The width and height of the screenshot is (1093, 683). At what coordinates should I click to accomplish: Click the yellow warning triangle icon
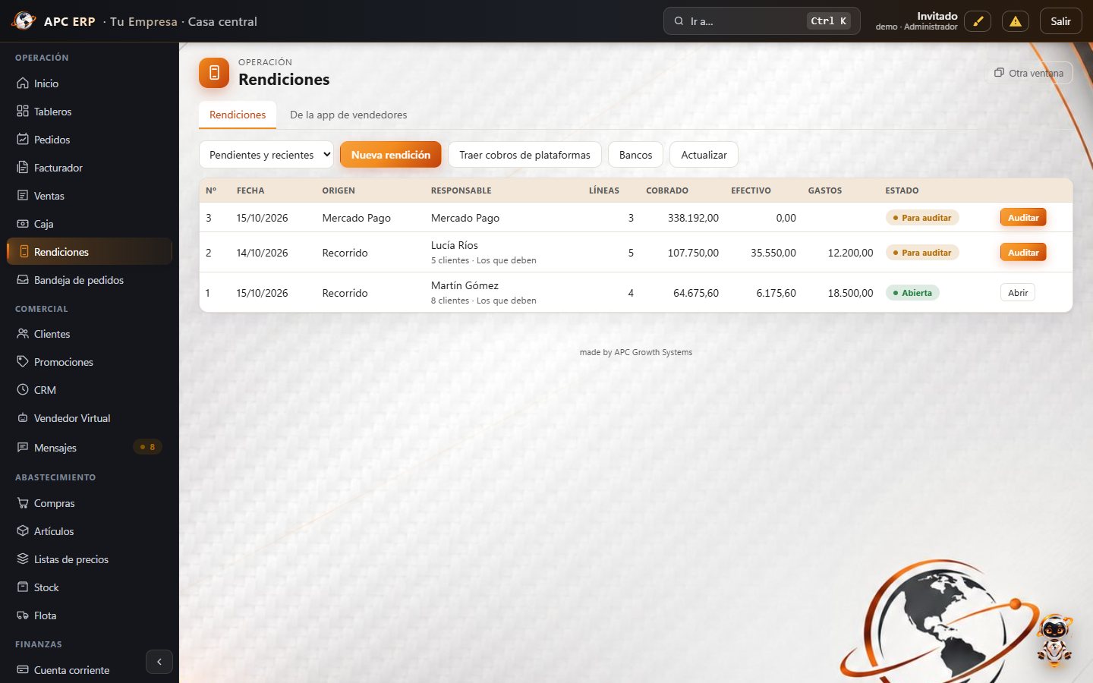coord(1016,21)
